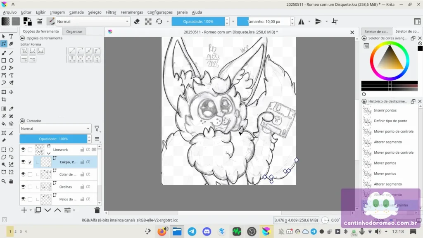Image resolution: width=423 pixels, height=238 pixels.
Task: Expand the horizontal mirror options arrow
Action: click(309, 21)
